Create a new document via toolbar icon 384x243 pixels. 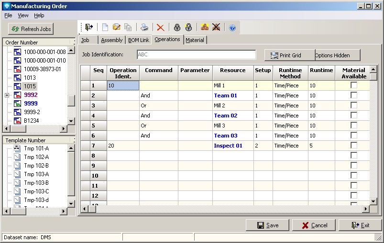click(105, 28)
